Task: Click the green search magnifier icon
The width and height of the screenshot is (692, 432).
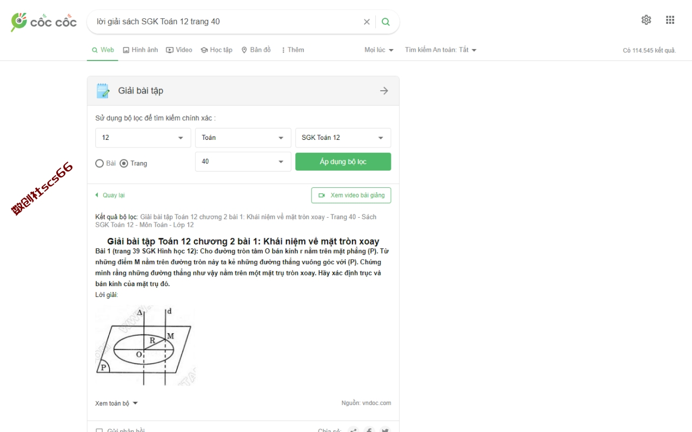Action: click(385, 22)
